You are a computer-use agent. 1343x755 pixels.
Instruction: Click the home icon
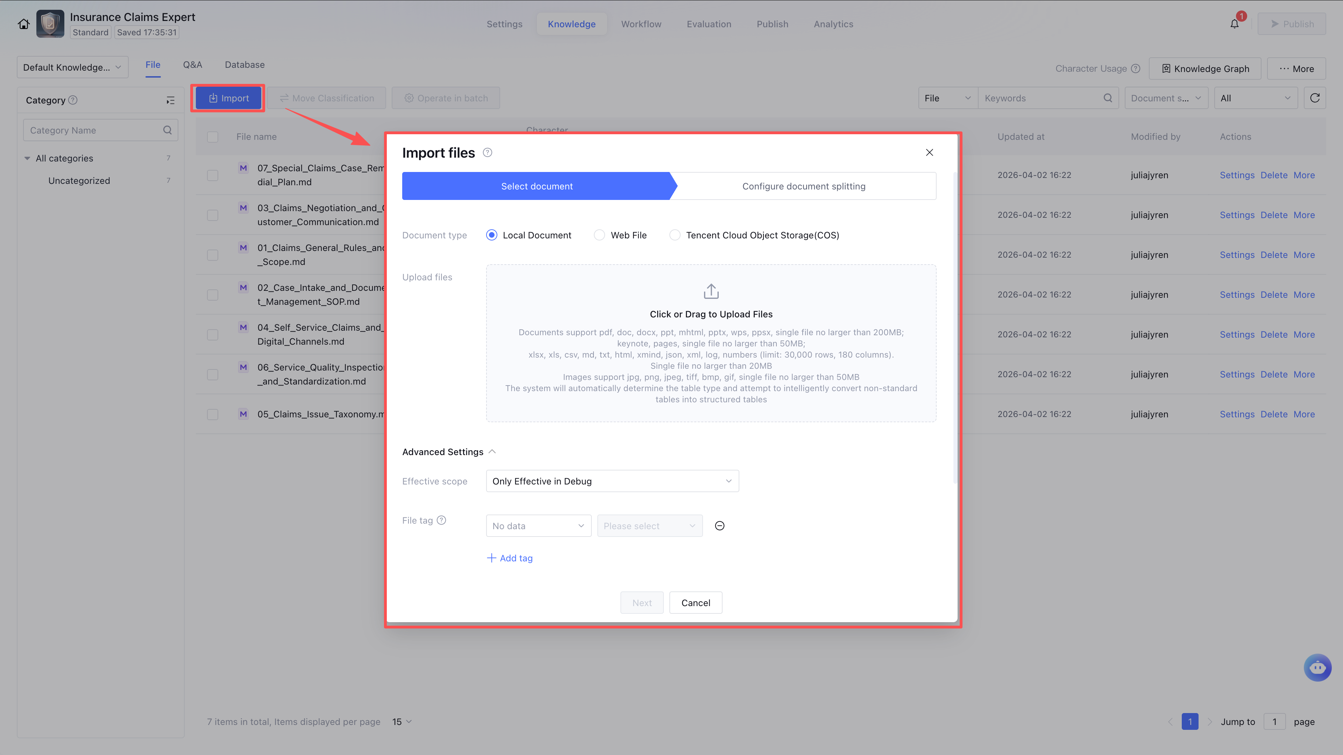pos(23,24)
